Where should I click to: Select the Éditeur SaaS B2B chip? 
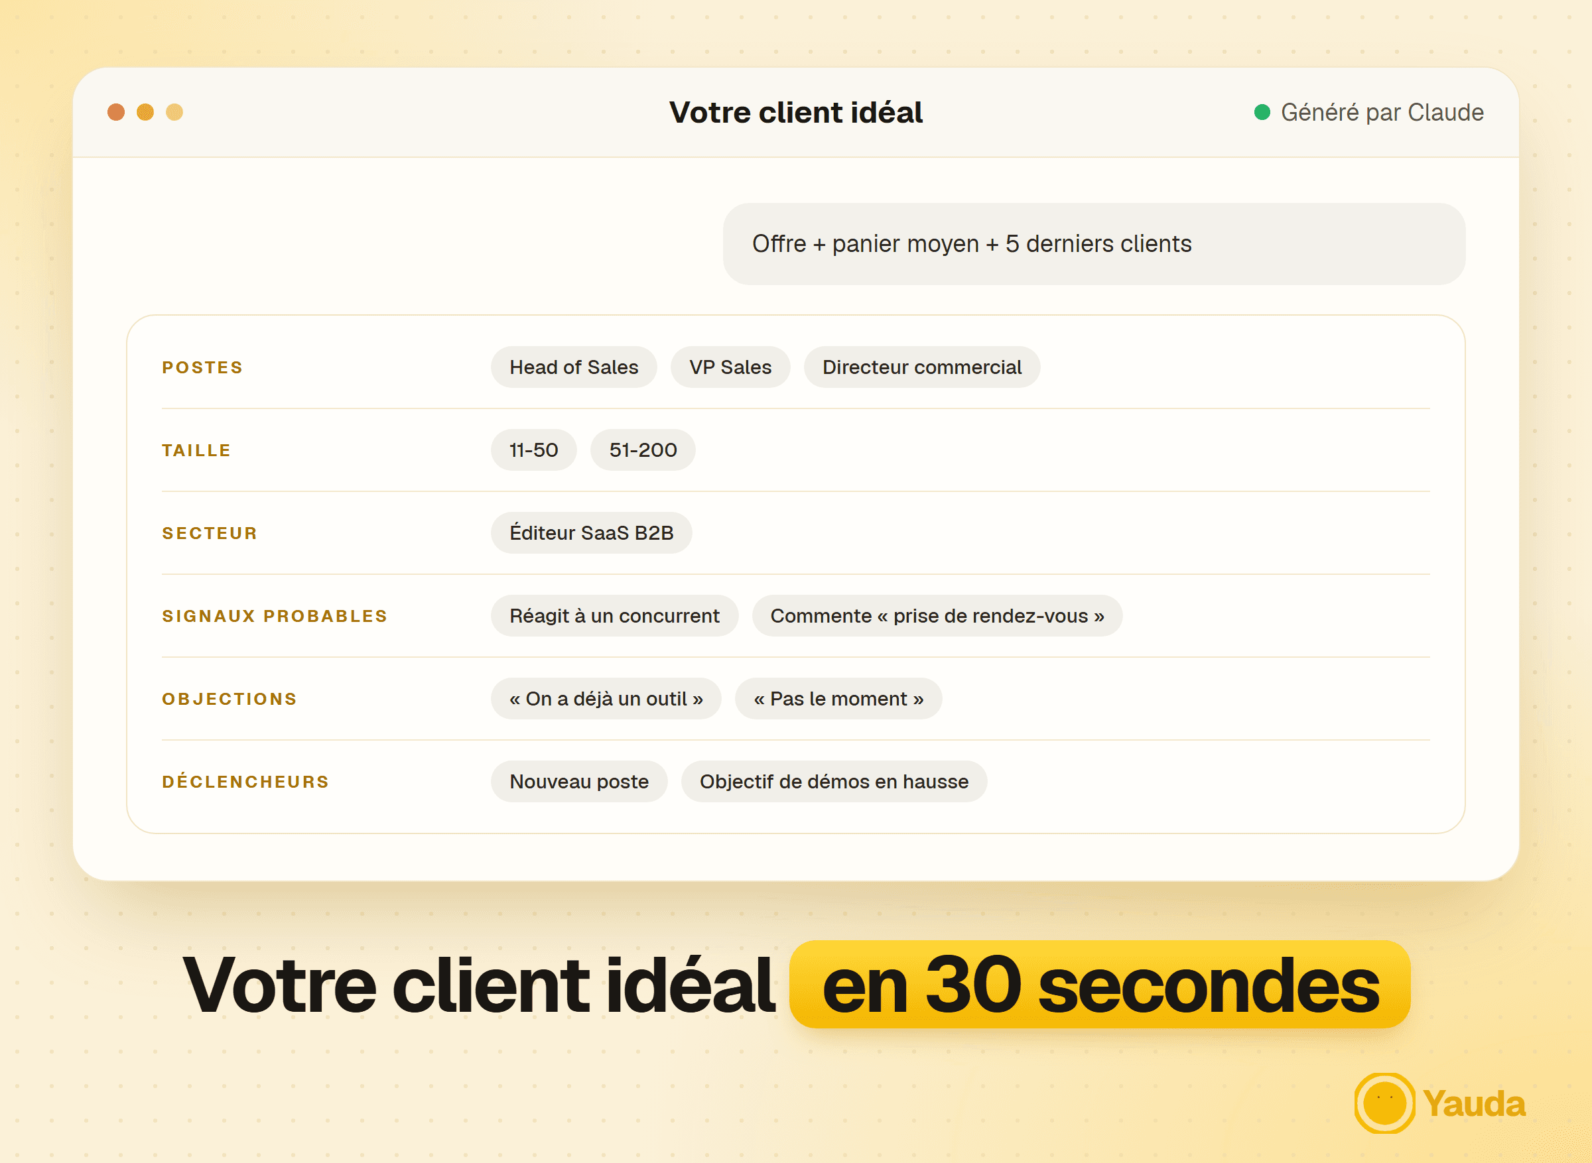click(x=592, y=533)
